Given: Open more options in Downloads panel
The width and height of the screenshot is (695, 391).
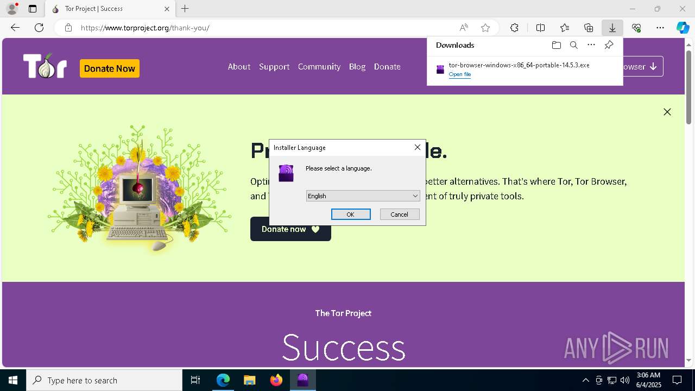Looking at the screenshot, I should pos(591,45).
